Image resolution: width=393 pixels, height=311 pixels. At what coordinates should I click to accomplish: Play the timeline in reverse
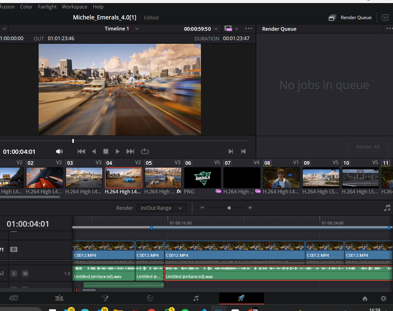(94, 151)
